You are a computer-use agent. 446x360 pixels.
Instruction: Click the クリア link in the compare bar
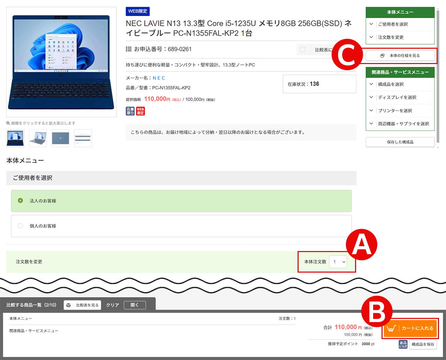(x=113, y=305)
